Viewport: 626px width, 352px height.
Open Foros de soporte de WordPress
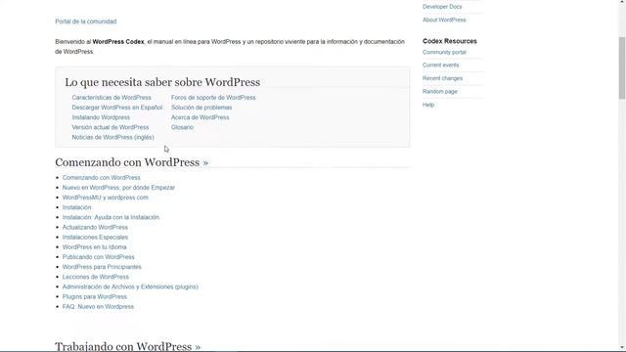tap(213, 98)
